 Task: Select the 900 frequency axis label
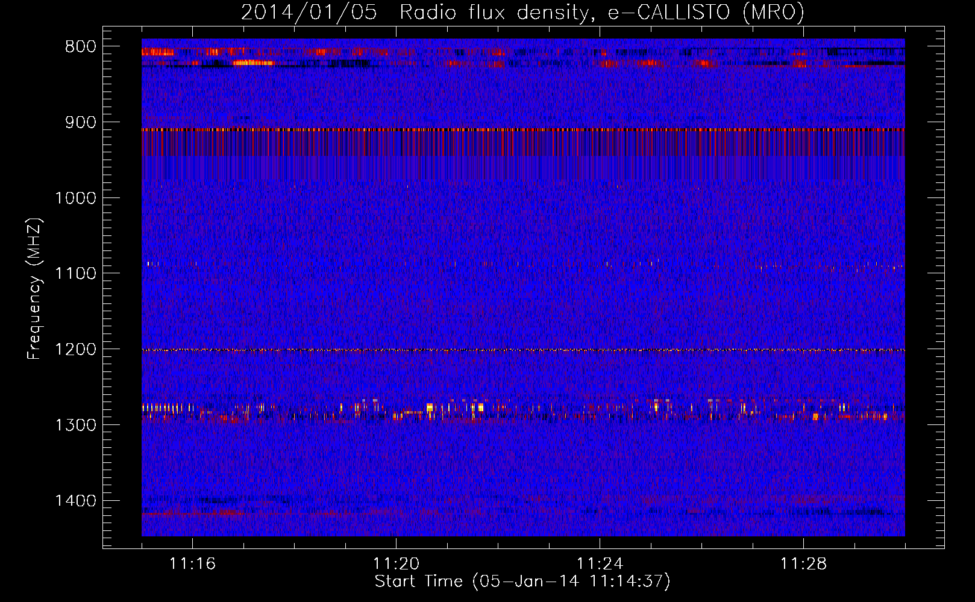coord(81,123)
